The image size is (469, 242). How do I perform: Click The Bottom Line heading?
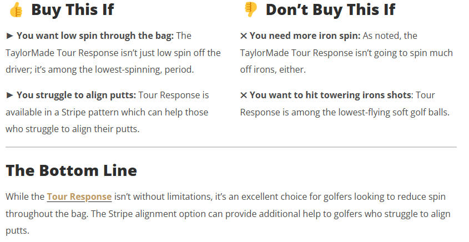[71, 170]
